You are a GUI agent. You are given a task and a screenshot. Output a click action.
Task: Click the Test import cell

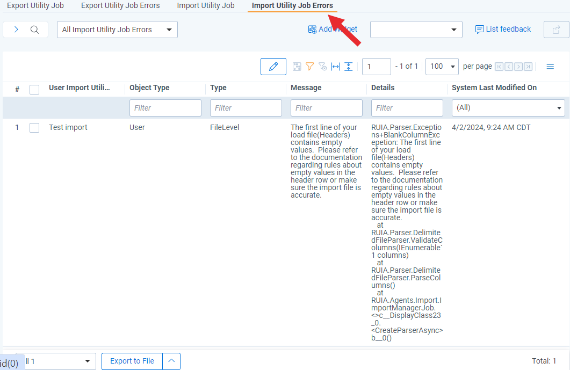pos(68,128)
